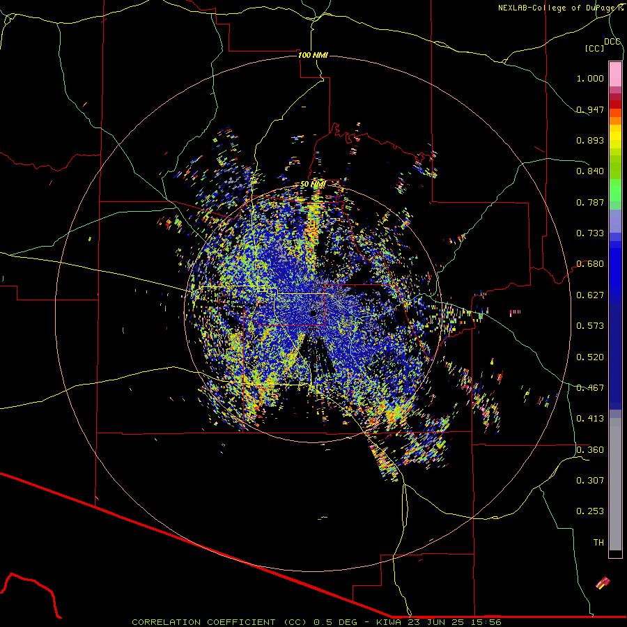Screen dimensions: 627x627
Task: Click the 0.467 scale value
Action: [590, 388]
